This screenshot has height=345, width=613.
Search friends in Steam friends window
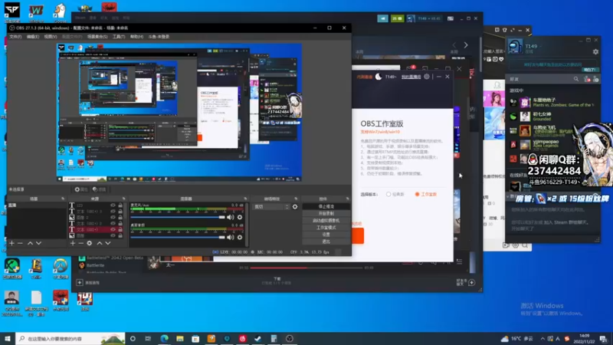576,79
